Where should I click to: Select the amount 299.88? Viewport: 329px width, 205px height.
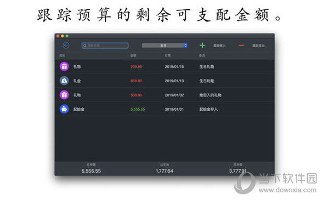(136, 67)
